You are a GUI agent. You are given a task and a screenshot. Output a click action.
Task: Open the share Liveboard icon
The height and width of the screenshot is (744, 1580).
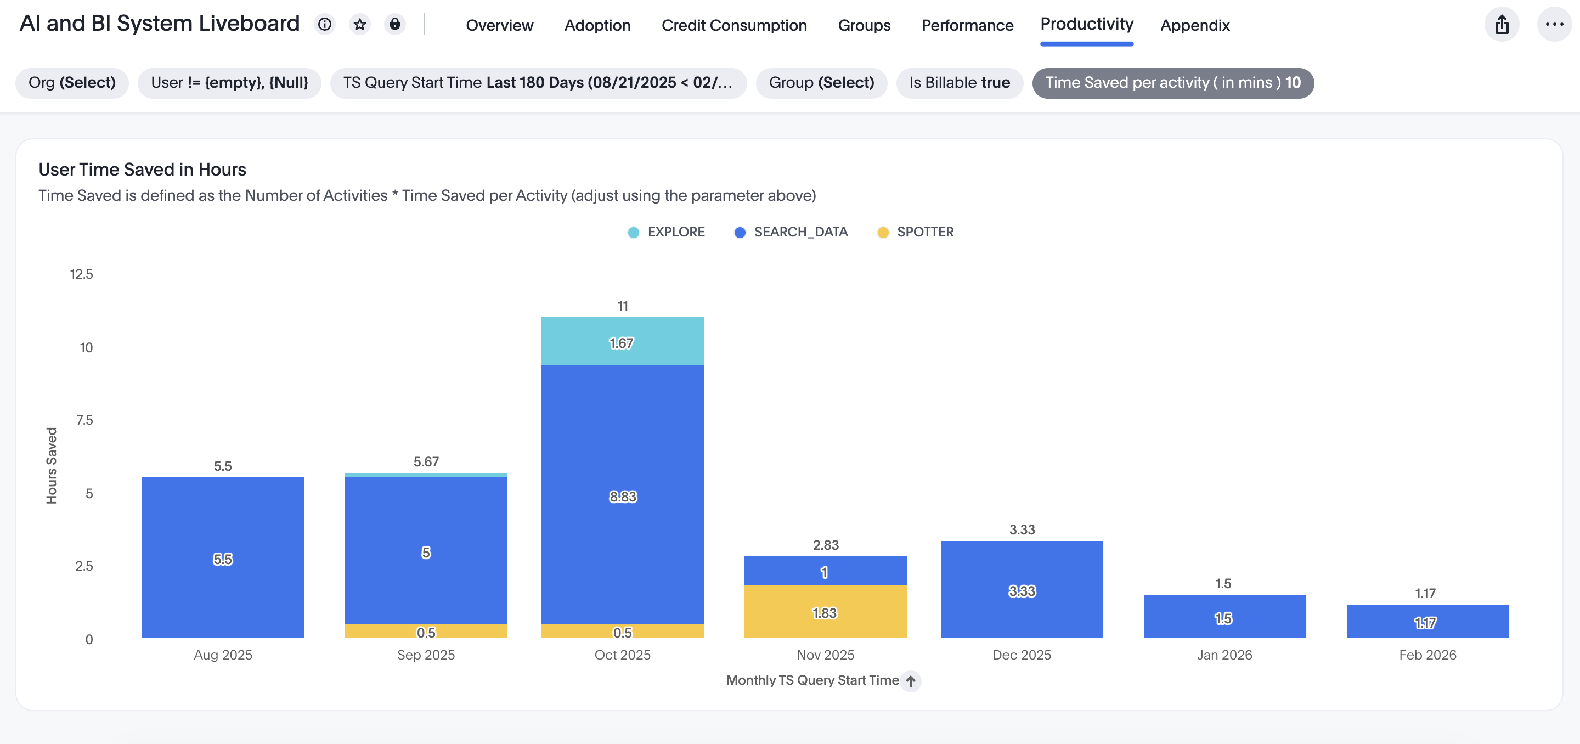pyautogui.click(x=1502, y=25)
